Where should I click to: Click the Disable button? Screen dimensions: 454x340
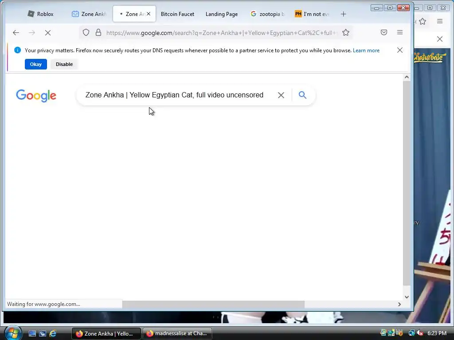tap(64, 64)
